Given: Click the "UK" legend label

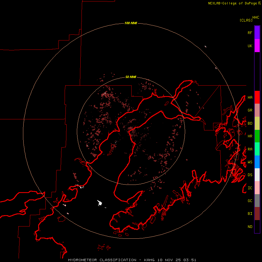Looking at the screenshot, I should point(250,46).
